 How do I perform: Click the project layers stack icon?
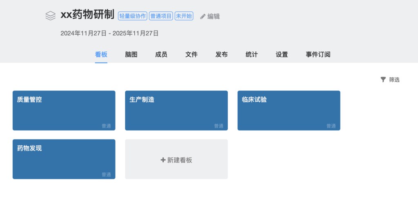coord(50,15)
